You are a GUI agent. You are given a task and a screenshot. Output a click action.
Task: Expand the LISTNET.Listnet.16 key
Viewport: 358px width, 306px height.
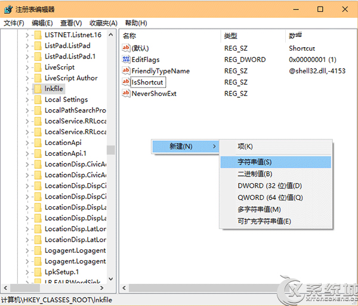tap(27, 35)
